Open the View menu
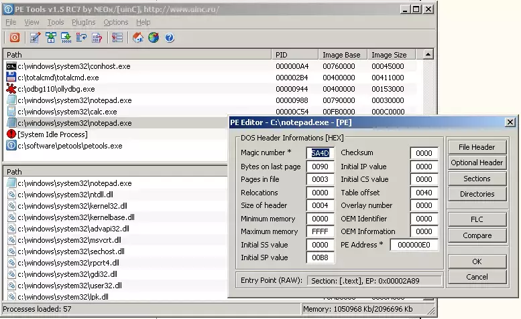The image size is (521, 319). [32, 22]
